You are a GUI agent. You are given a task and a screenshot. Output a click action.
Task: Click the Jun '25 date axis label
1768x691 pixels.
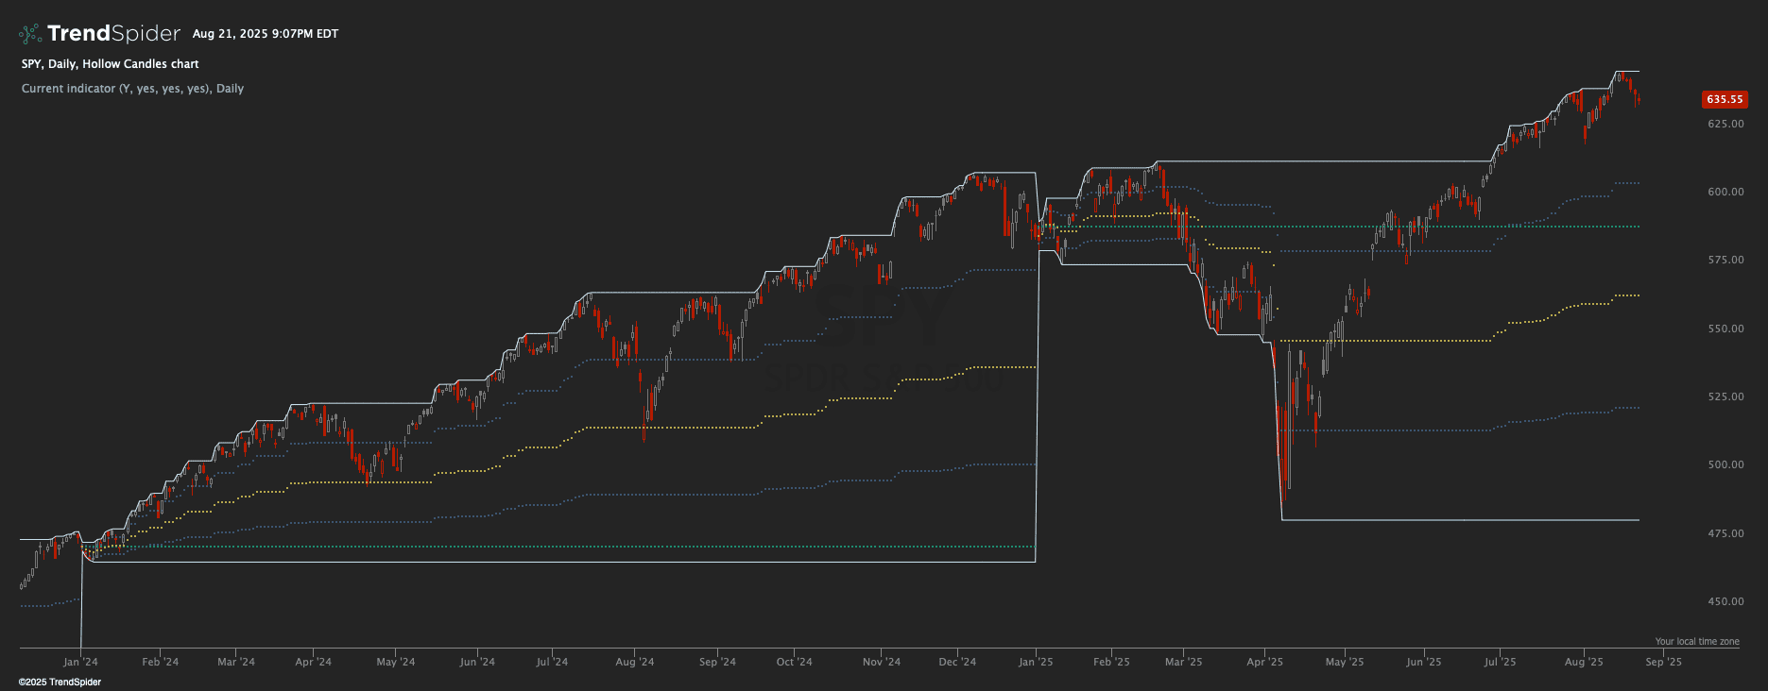click(1424, 662)
